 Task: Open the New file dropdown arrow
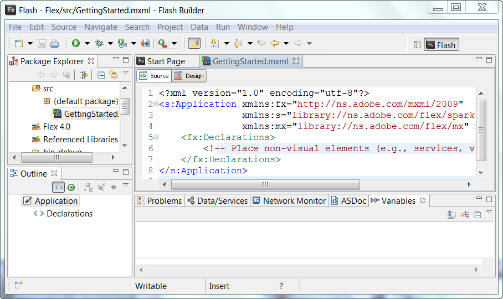(30, 43)
